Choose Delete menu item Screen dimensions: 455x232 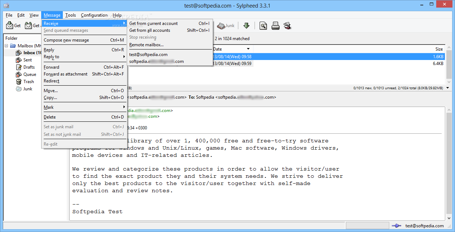pyautogui.click(x=84, y=117)
